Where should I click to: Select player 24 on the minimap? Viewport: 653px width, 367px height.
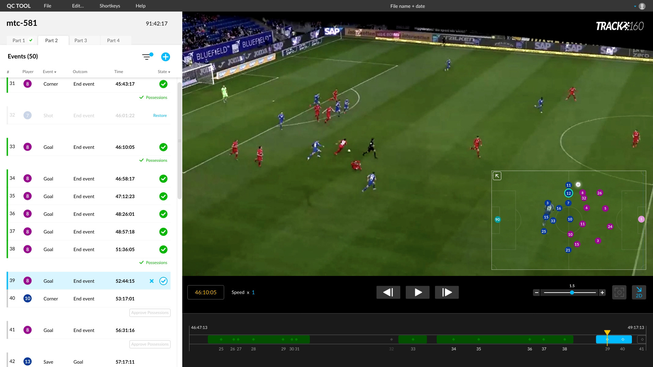click(610, 227)
